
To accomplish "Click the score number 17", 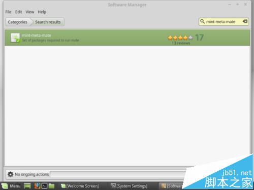I will click(199, 37).
